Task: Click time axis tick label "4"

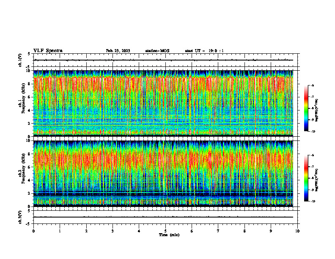Action: click(x=139, y=231)
